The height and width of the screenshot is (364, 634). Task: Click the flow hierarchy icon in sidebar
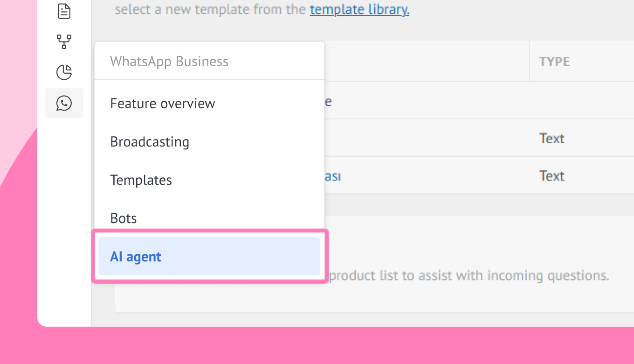tap(64, 42)
